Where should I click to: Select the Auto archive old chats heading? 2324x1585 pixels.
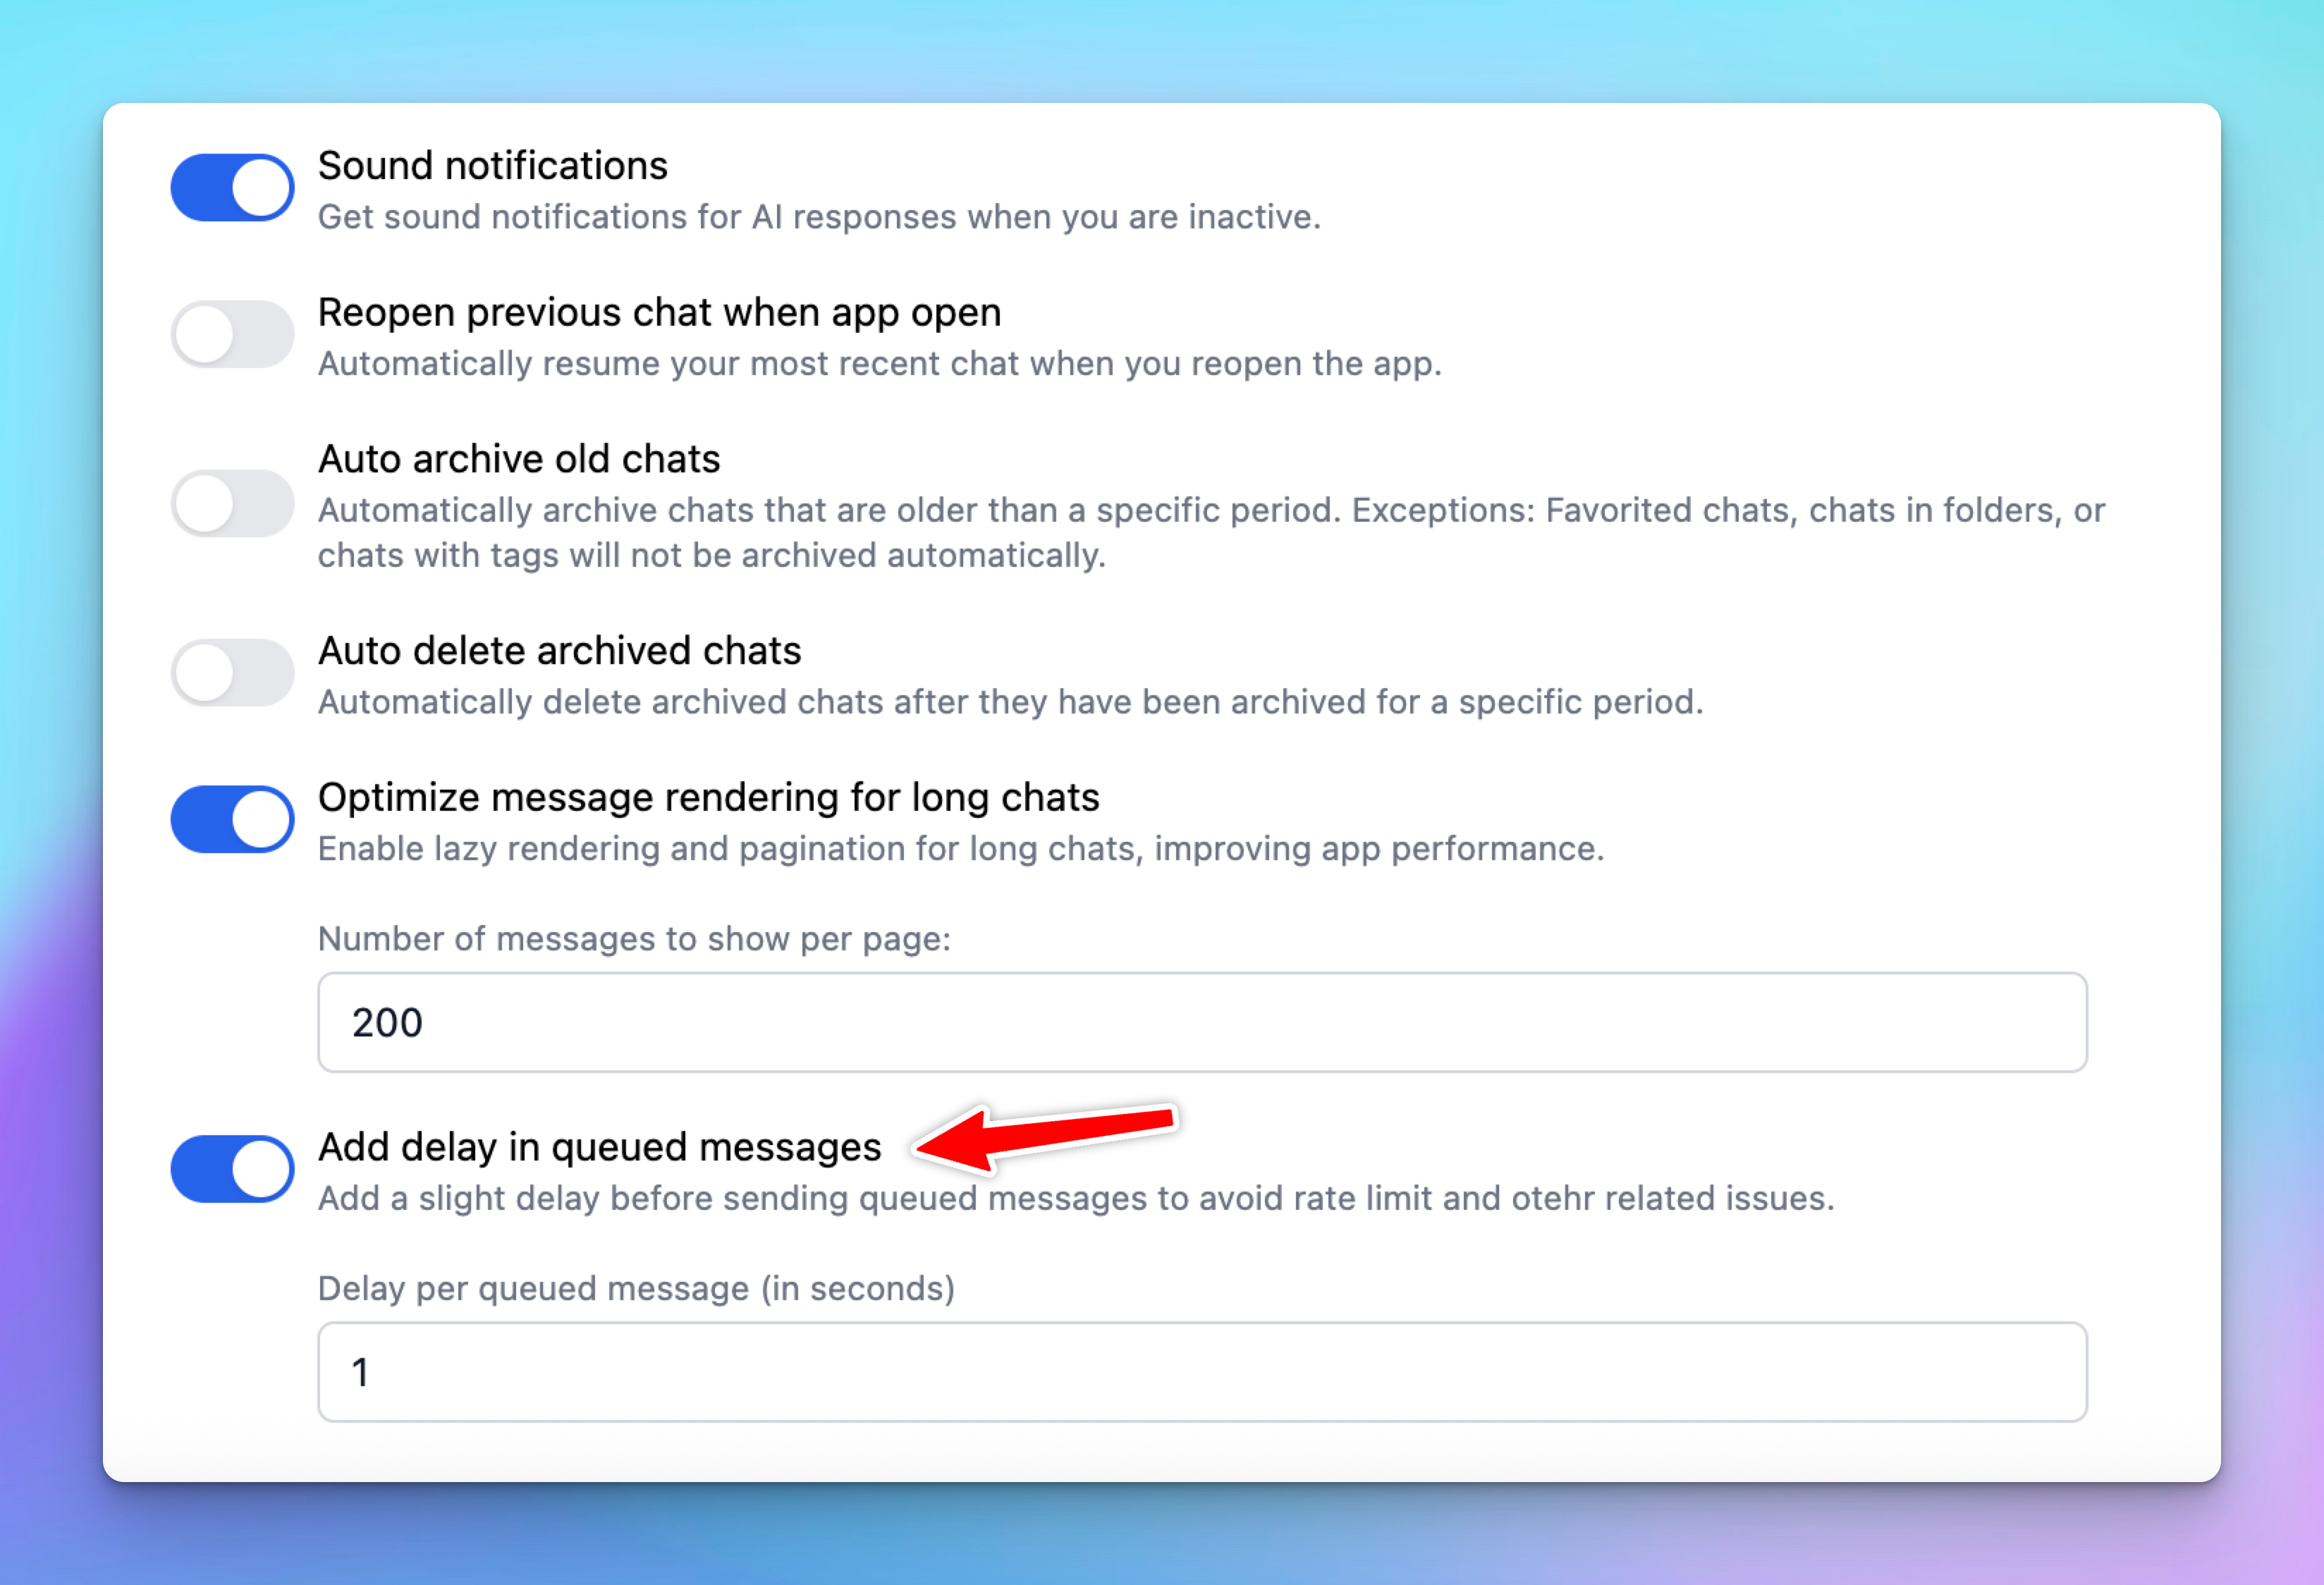519,459
